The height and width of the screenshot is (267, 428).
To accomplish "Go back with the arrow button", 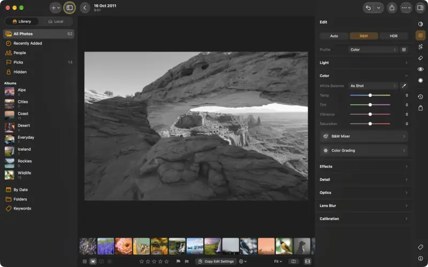I will 85,7.
